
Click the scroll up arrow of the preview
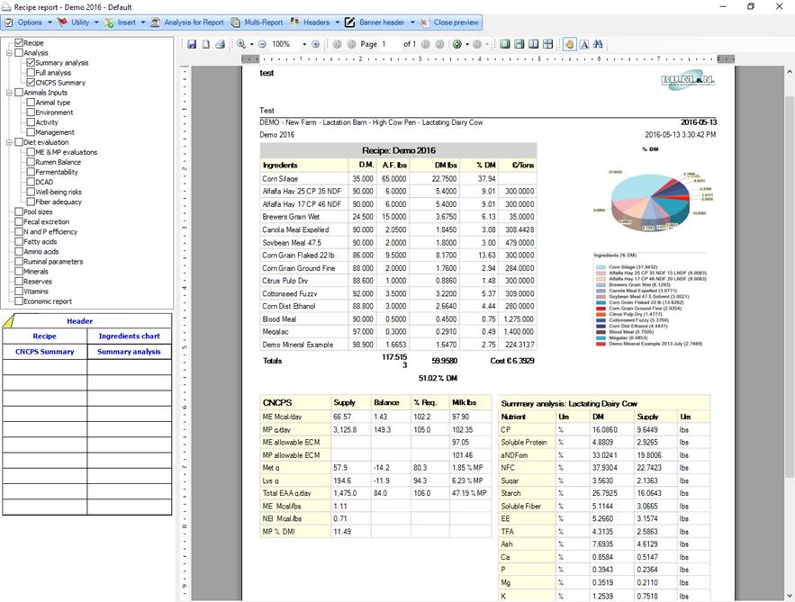point(790,73)
